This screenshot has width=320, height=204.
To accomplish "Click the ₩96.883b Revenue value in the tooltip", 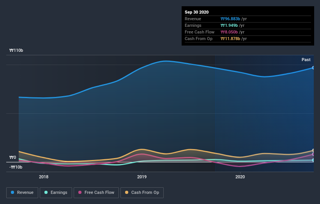I will (x=230, y=19).
